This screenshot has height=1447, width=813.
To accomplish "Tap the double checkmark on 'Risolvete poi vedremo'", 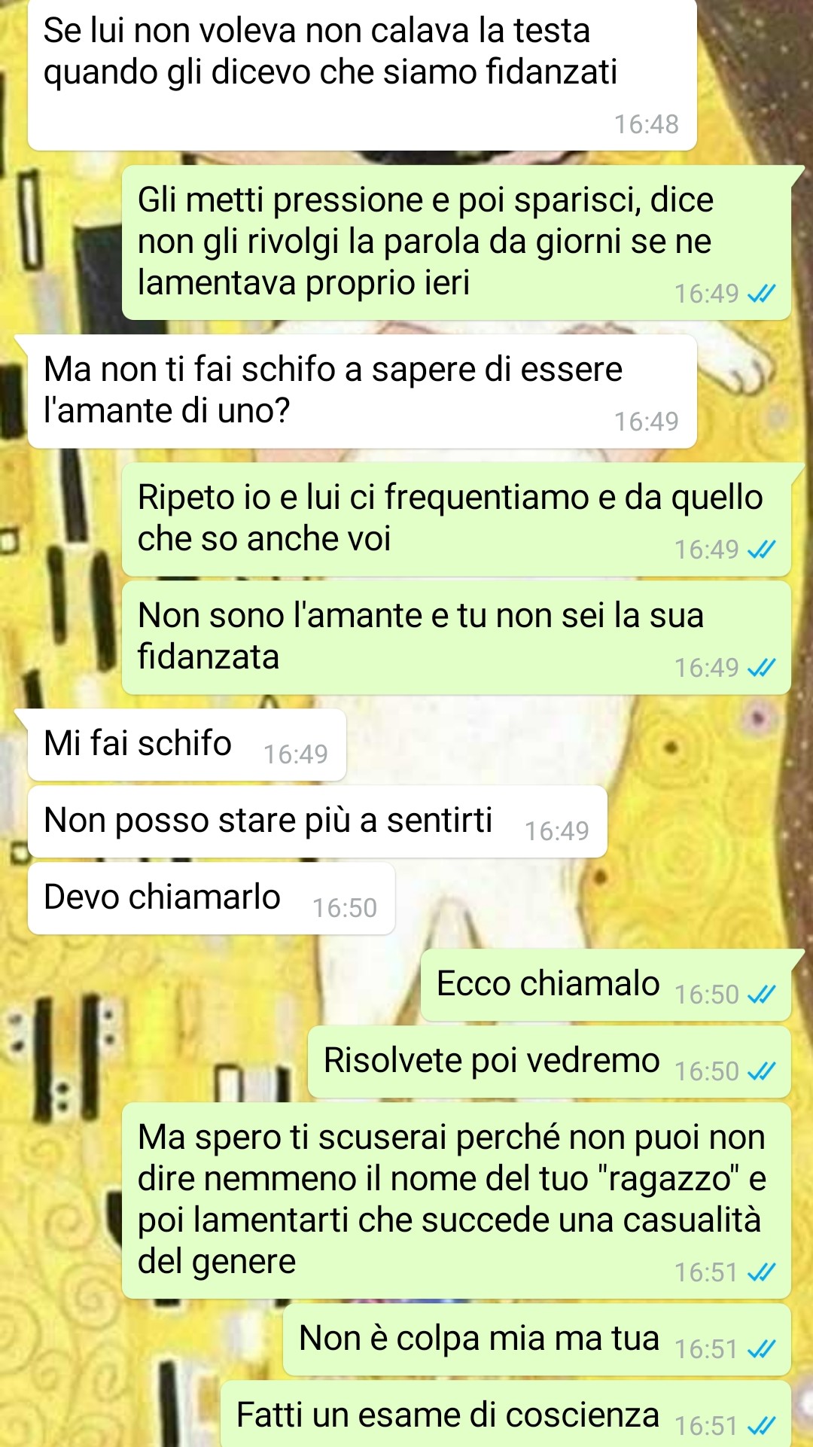I will point(761,1071).
